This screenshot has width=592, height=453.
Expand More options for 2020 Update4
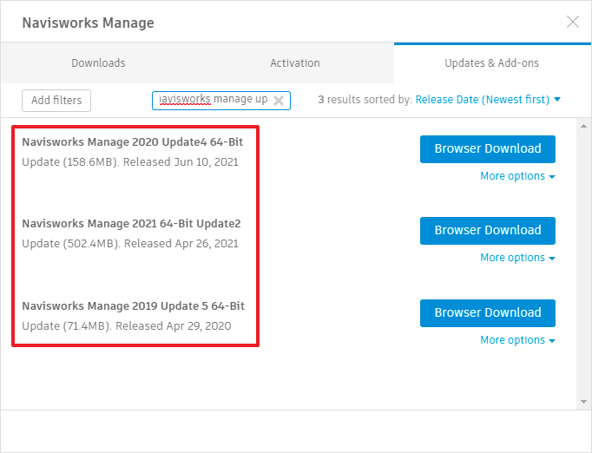click(517, 176)
